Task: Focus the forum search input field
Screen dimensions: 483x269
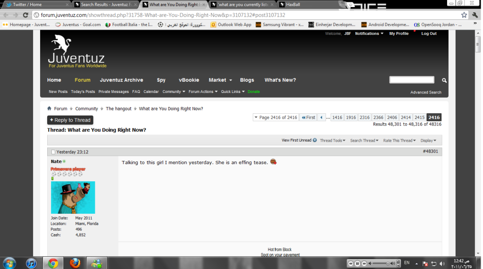Action: (411, 80)
